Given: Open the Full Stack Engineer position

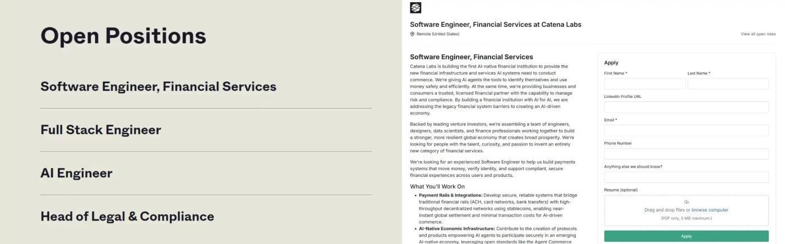Looking at the screenshot, I should 100,130.
